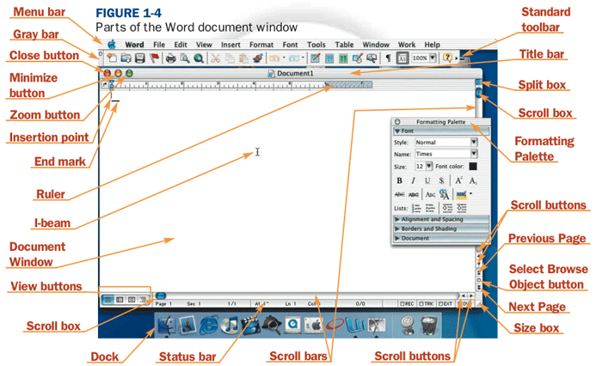Click the TRK indicator in status bar
Viewport: 602px width, 366px height.
tap(426, 303)
